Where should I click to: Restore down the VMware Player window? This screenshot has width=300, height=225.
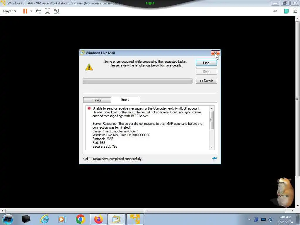(x=285, y=3)
